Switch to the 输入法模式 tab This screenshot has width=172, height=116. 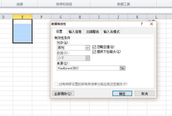pyautogui.click(x=111, y=32)
